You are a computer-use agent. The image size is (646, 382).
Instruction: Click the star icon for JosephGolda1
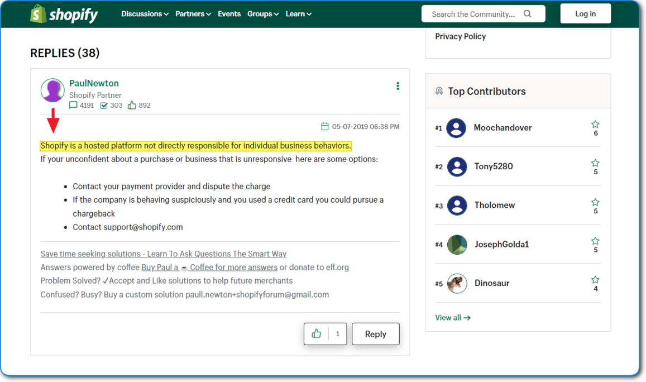[x=595, y=241]
